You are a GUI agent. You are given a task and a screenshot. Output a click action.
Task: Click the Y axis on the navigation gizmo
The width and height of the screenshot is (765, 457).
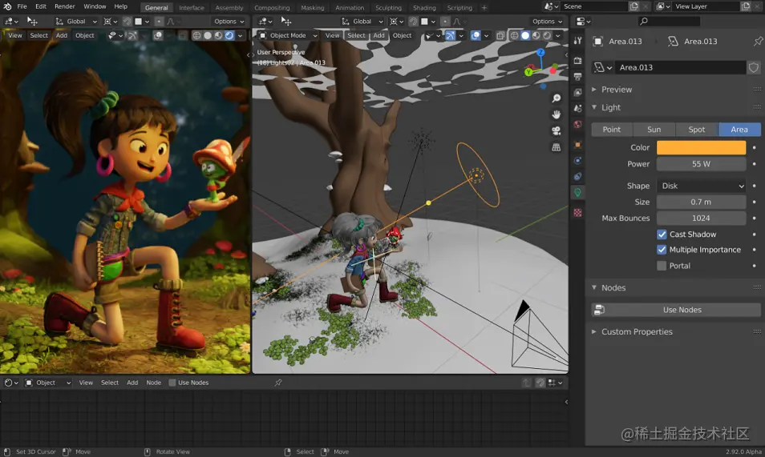coord(528,72)
